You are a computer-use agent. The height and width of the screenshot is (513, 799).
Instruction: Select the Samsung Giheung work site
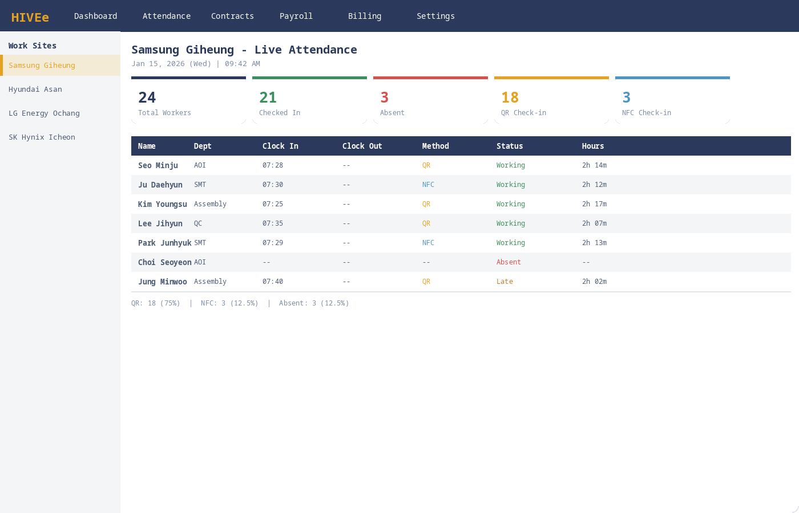tap(60, 66)
